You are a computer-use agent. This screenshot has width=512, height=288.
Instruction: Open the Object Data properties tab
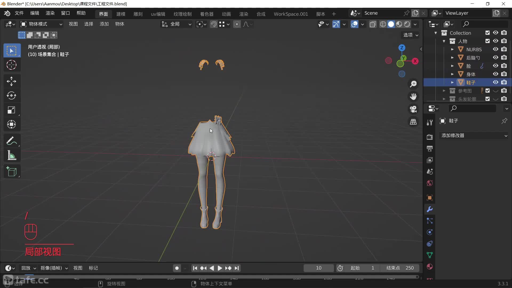[x=430, y=255]
